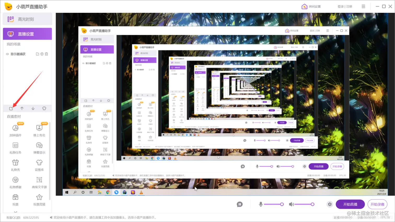Click the 注册 register link
Image resolution: width=395 pixels, height=222 pixels.
[349, 7]
